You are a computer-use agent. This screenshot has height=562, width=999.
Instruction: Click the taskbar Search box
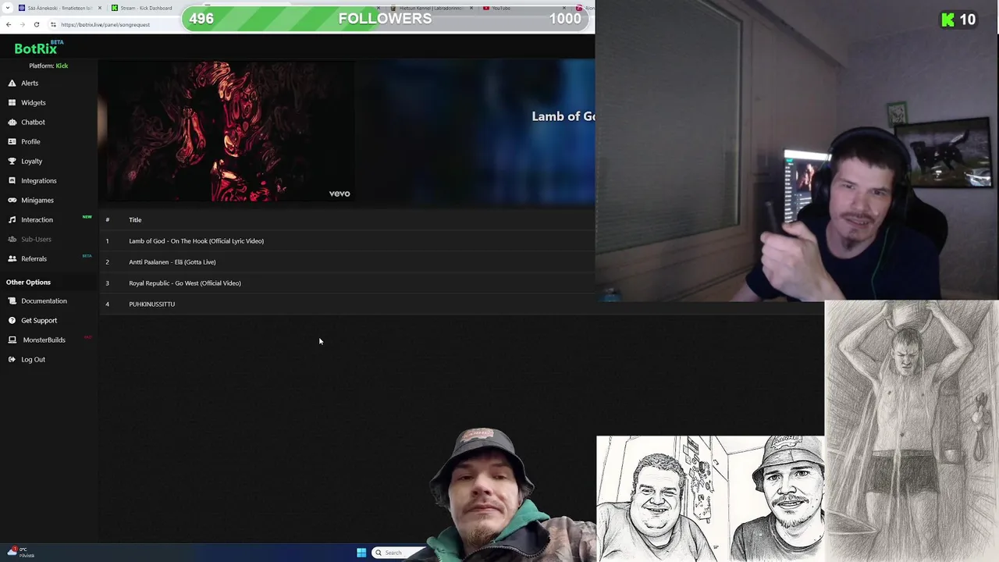(x=400, y=553)
